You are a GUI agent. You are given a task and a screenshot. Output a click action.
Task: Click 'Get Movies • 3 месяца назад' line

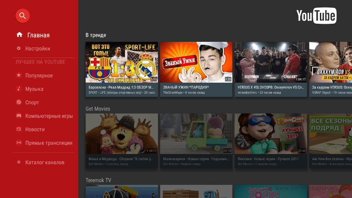point(108,164)
